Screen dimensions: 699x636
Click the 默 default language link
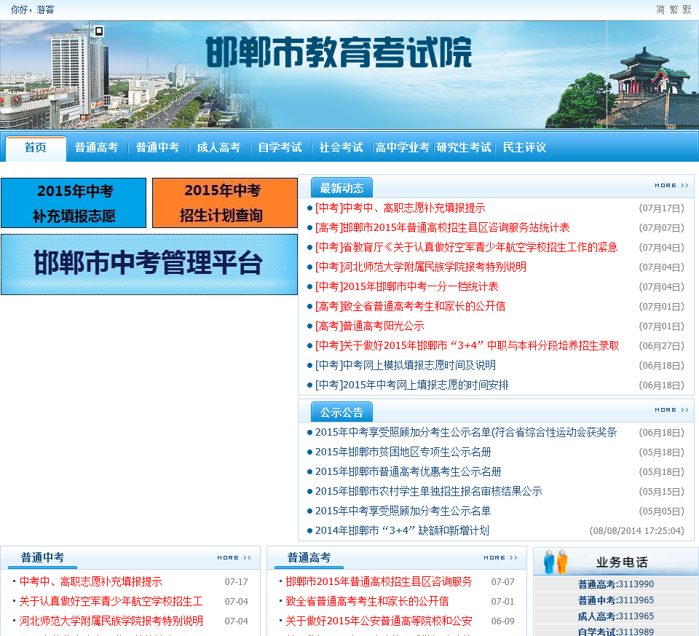click(x=687, y=9)
